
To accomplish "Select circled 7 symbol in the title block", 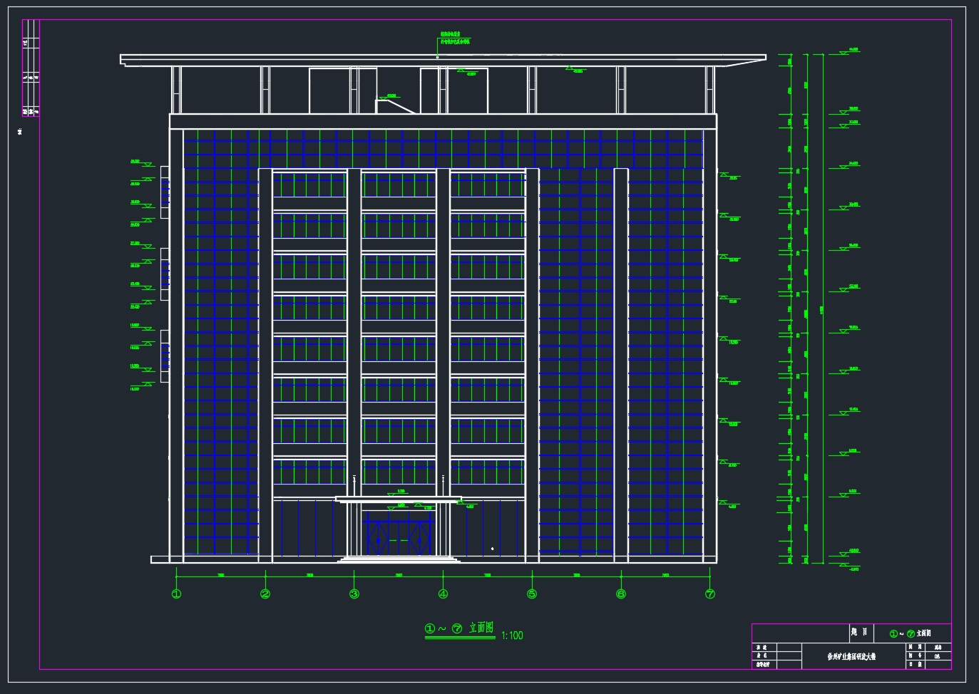I will pos(911,634).
